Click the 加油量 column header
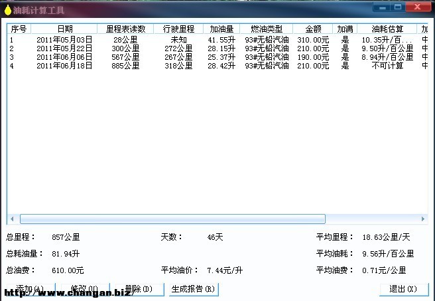 [221, 29]
